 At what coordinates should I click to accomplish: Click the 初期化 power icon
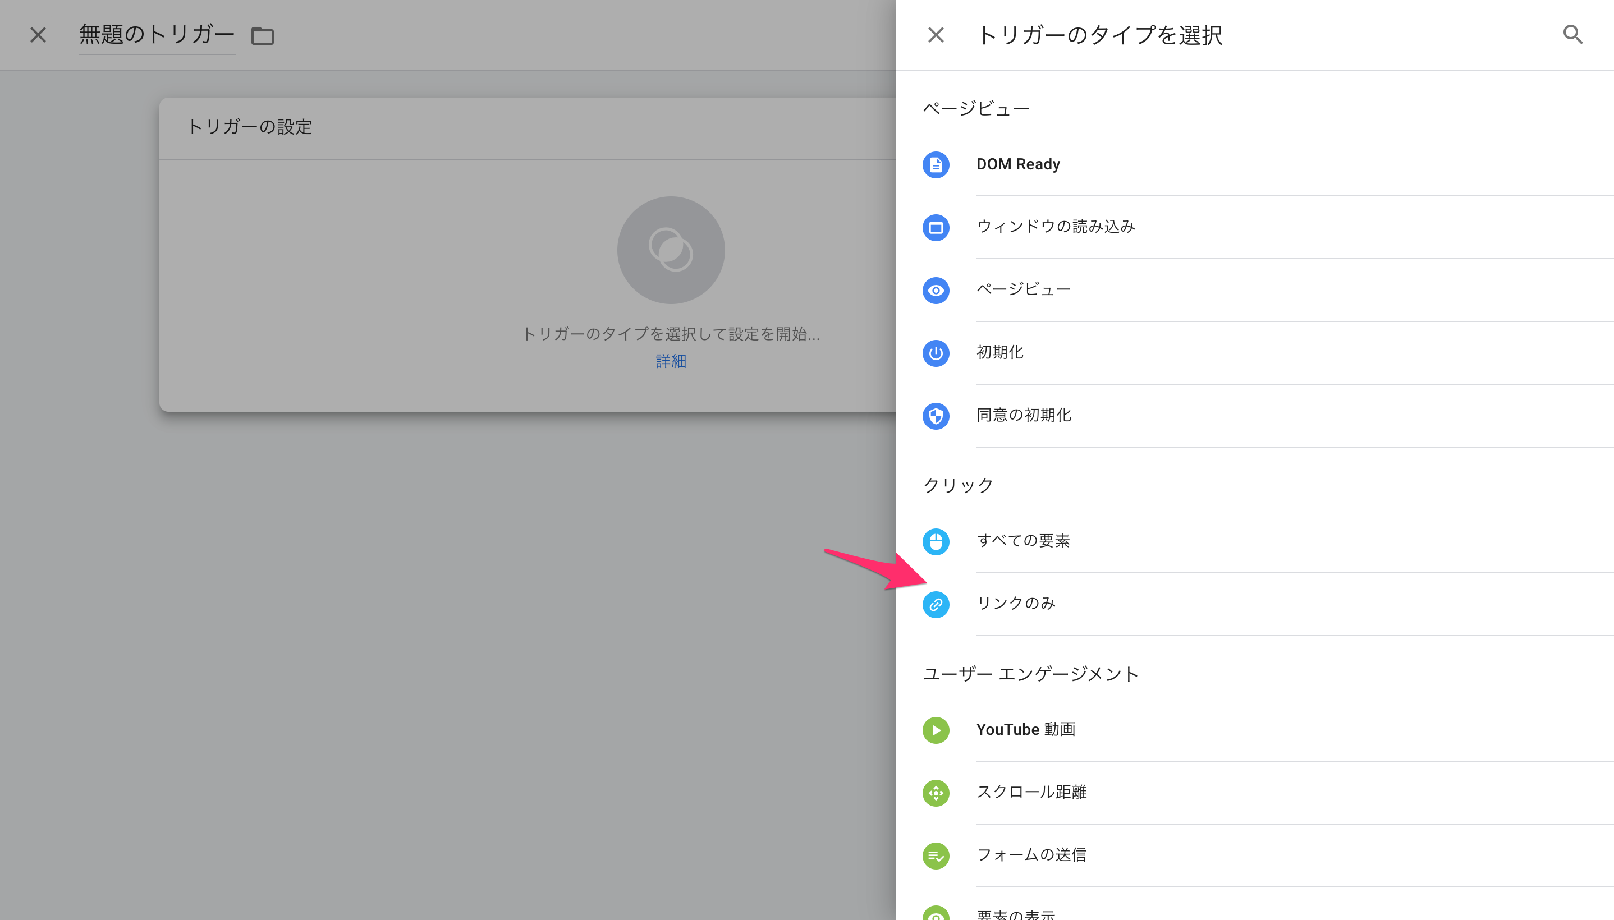[x=936, y=353]
